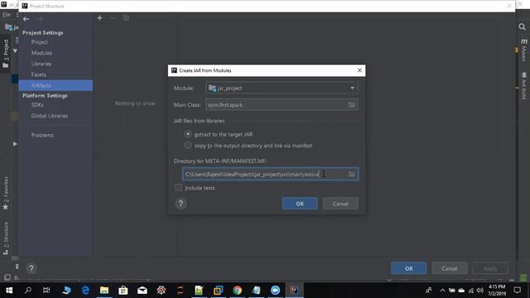Open the Structure tool window
530x298 pixels.
(x=6, y=238)
